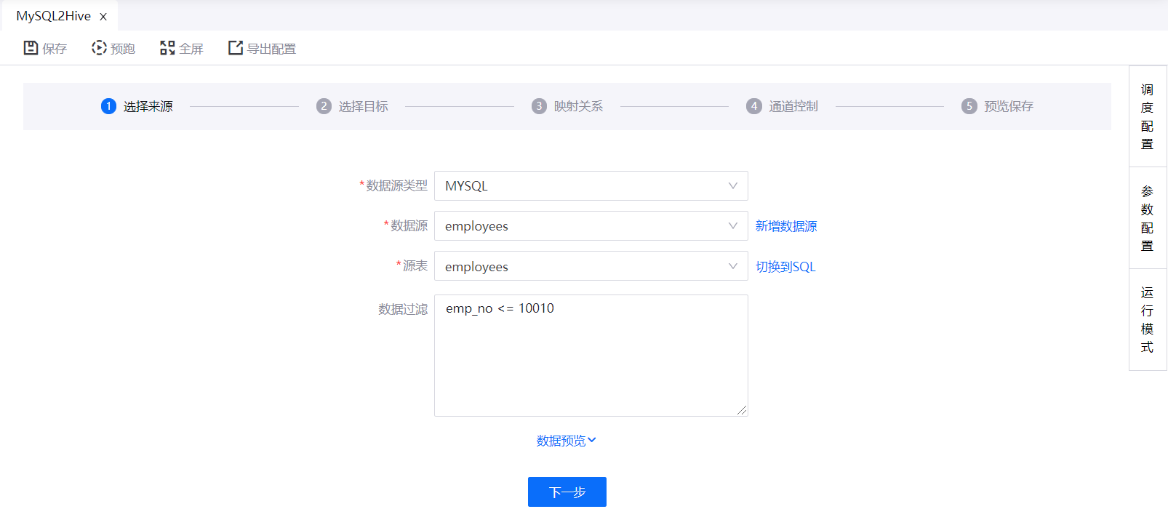The height and width of the screenshot is (525, 1168).
Task: Click step 5 circle 预览保存
Action: point(969,106)
